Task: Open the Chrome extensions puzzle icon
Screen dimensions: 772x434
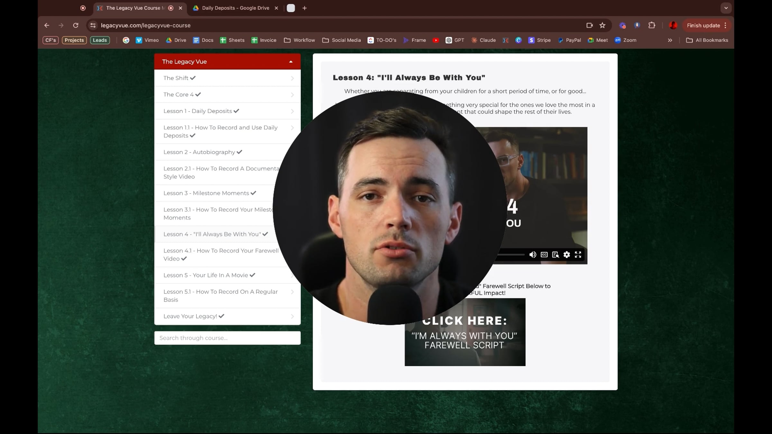Action: point(652,25)
